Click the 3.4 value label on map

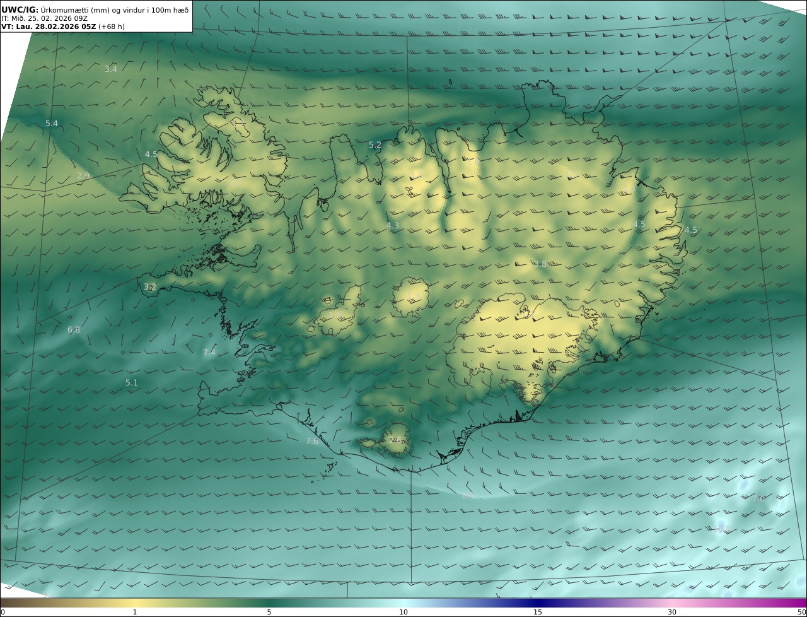(x=111, y=69)
